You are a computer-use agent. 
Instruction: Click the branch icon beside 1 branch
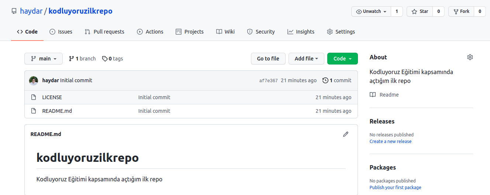(72, 59)
